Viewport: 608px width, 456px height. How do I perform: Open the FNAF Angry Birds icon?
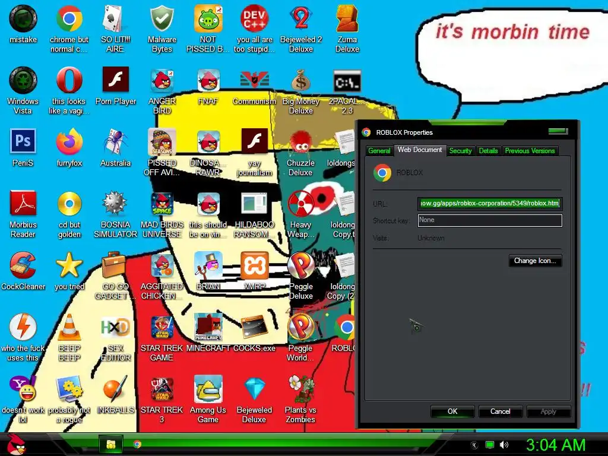pyautogui.click(x=208, y=80)
